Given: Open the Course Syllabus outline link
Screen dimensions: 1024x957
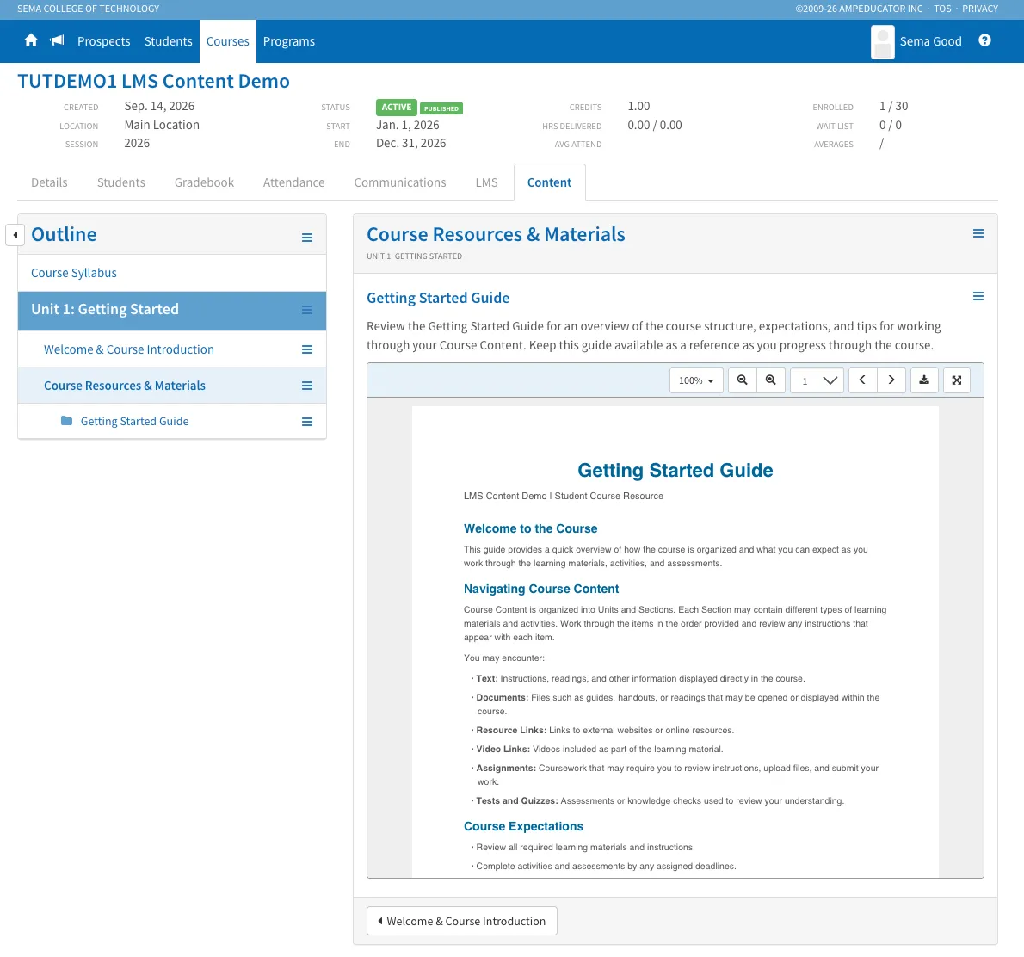Looking at the screenshot, I should coord(74,273).
